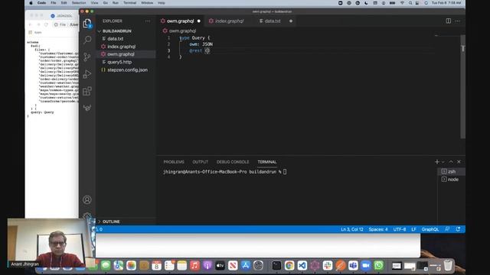Open the Explorer view in activity bar
The height and width of the screenshot is (275, 490).
87,24
